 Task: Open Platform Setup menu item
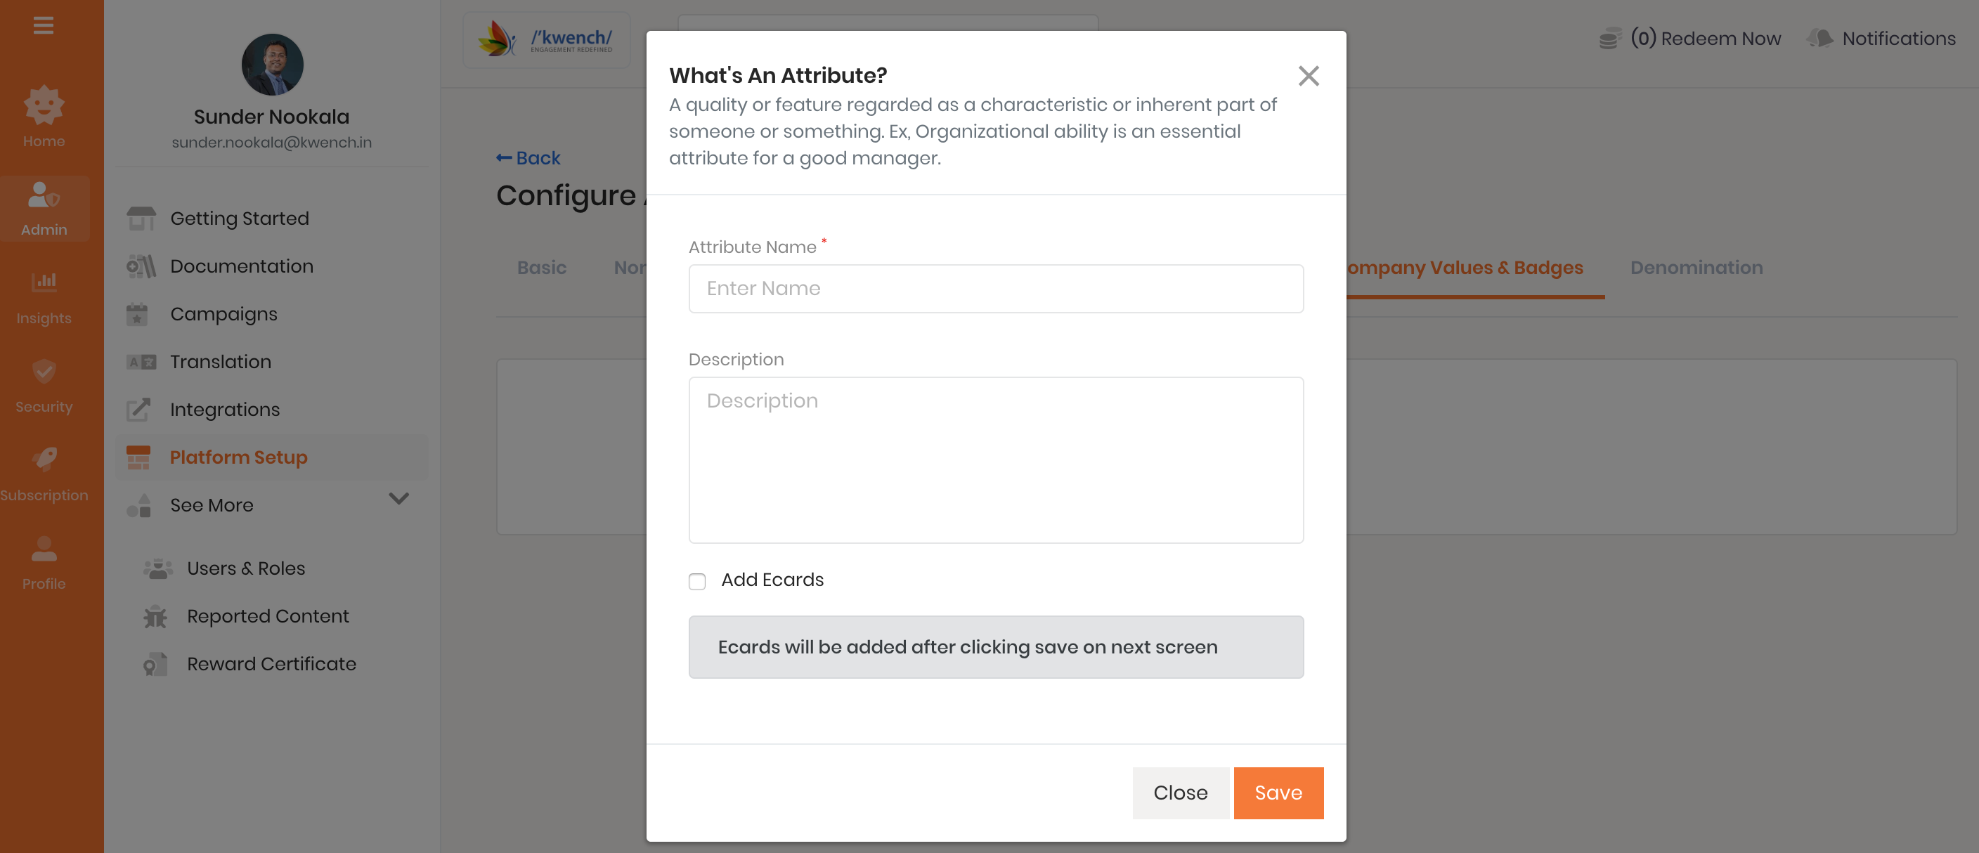[x=238, y=457]
